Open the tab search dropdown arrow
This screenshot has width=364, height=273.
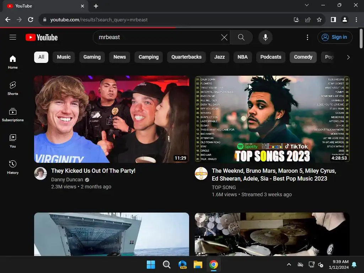[307, 5]
